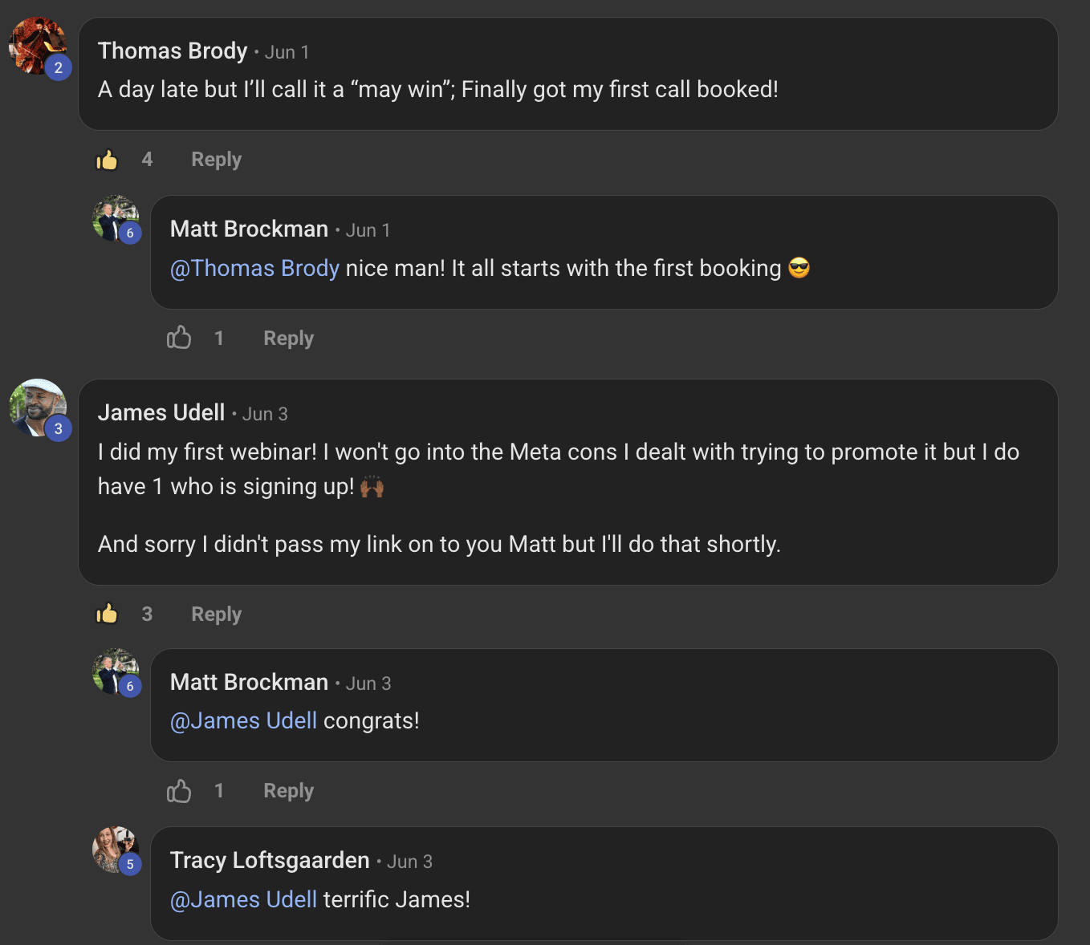The height and width of the screenshot is (945, 1090).
Task: Like Thomas Brody's first call comment
Action: 107,160
